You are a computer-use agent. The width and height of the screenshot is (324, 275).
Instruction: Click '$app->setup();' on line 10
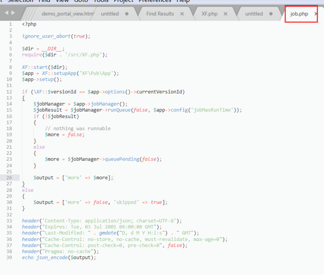click(x=42, y=79)
